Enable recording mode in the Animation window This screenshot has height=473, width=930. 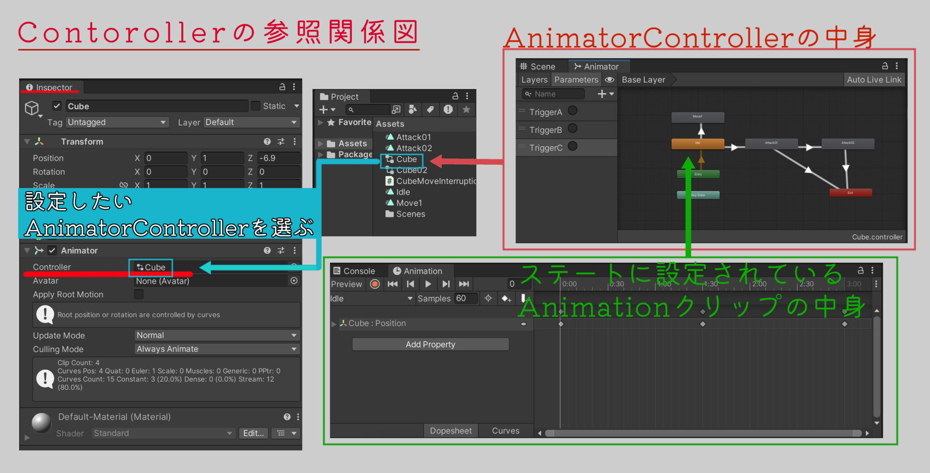click(x=375, y=284)
